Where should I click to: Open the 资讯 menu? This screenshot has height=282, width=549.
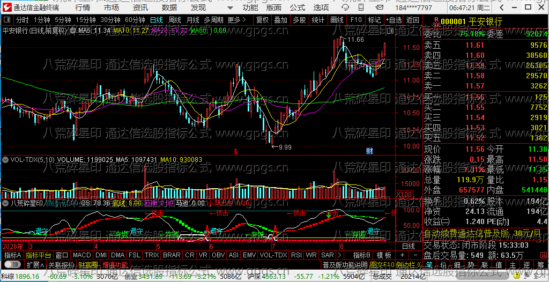pos(140,8)
